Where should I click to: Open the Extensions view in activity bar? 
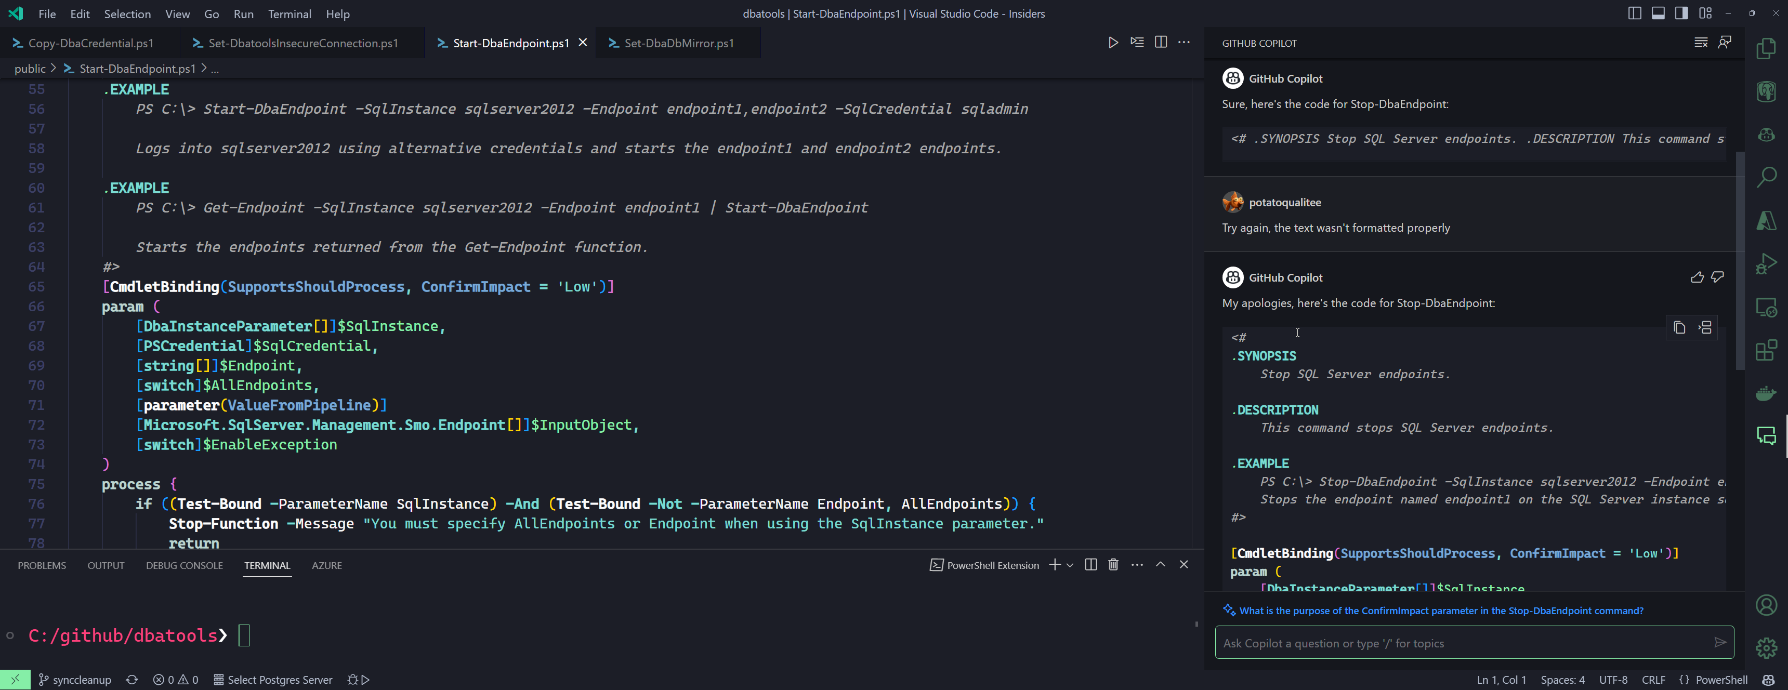coord(1766,351)
